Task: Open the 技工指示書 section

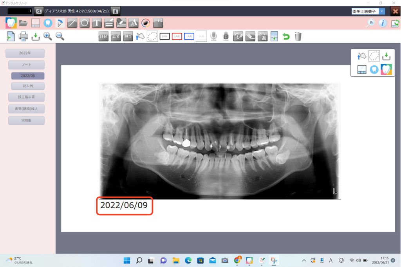Action: coord(27,97)
